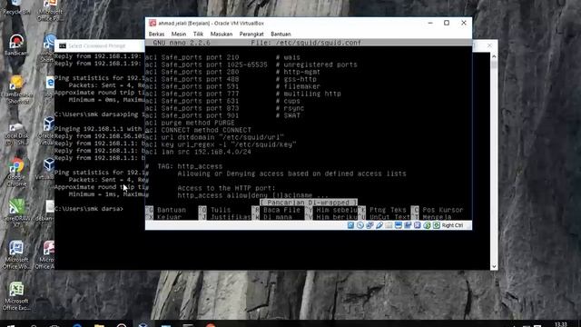Click the Command Prompt prompt line 'C:\Users\smk darsa>'

89,209
